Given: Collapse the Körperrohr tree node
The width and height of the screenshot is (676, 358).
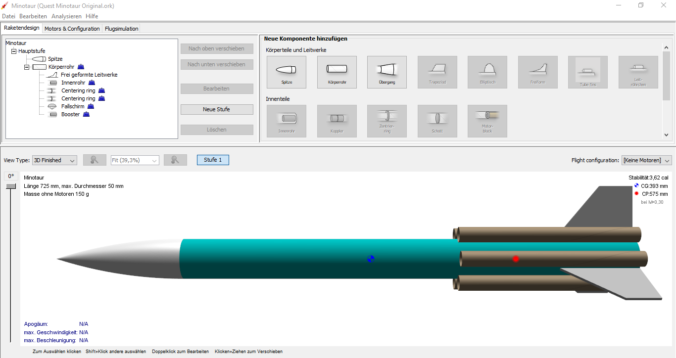Looking at the screenshot, I should click(x=27, y=67).
